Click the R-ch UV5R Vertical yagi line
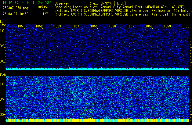The image size is (192, 125). (x=122, y=14)
